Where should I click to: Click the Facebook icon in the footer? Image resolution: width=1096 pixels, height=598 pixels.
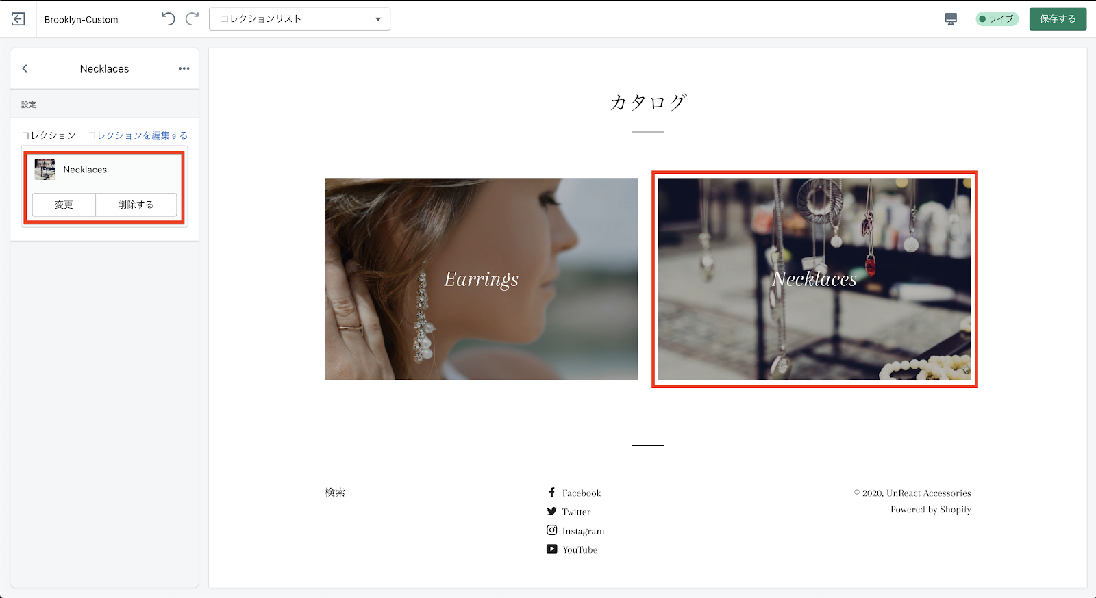point(551,493)
